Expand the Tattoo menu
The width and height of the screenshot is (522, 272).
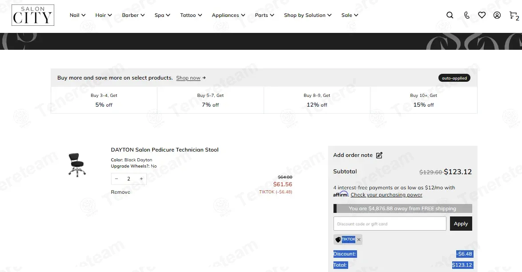click(191, 15)
